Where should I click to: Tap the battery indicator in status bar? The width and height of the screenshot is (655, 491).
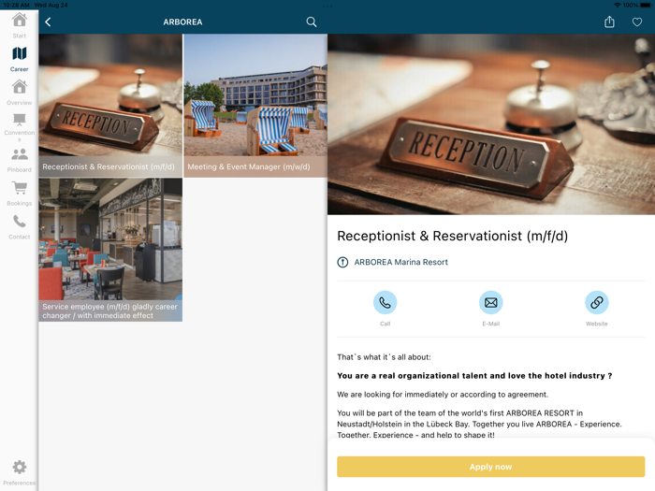click(x=646, y=5)
